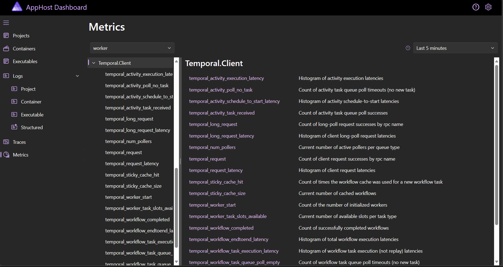Open temporal_sticky_cache_hit metric link
Viewport: 503px width, 267px height.
(216, 182)
